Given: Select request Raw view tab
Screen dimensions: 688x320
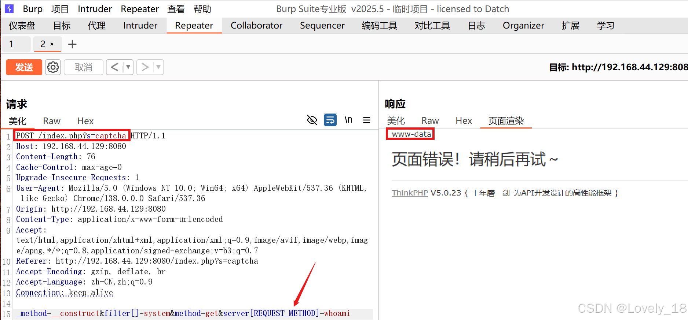Looking at the screenshot, I should point(52,121).
